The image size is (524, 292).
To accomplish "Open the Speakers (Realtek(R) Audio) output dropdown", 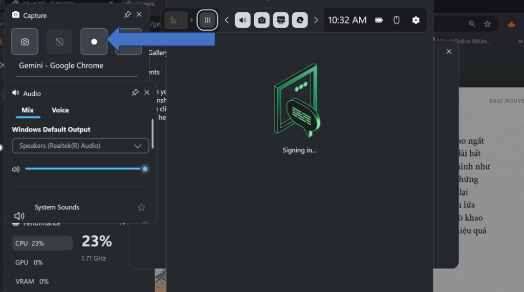I will (80, 146).
